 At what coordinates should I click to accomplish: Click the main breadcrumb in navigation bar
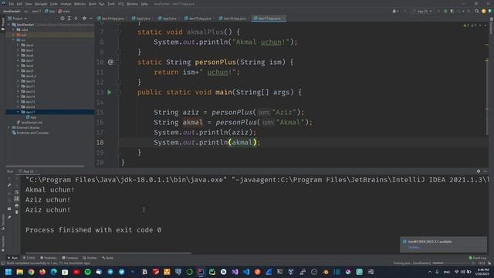[x=64, y=11]
